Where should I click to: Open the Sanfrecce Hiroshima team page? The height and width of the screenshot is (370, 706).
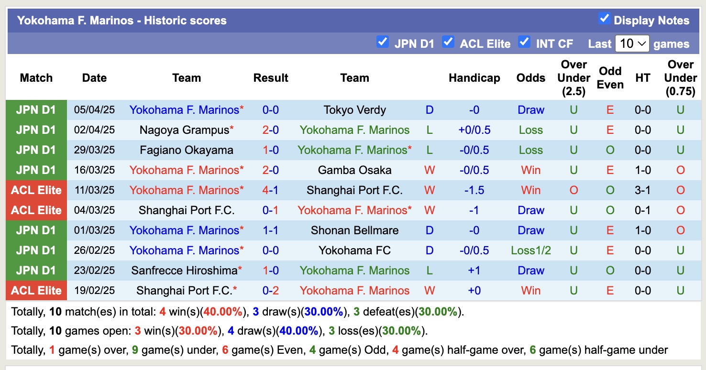pos(184,271)
